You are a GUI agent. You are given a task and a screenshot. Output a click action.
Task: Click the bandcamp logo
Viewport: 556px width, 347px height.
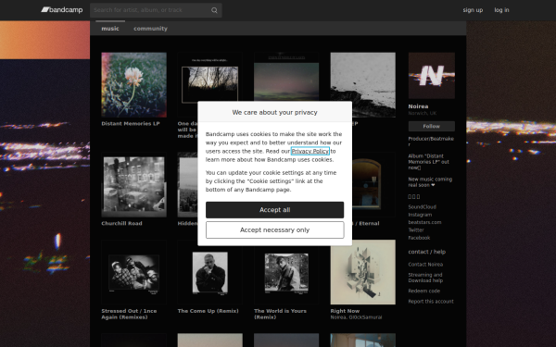[x=62, y=10]
